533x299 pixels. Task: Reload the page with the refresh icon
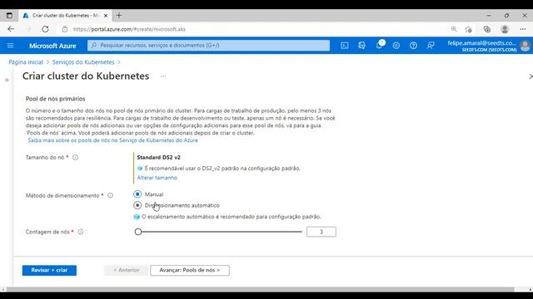point(45,29)
